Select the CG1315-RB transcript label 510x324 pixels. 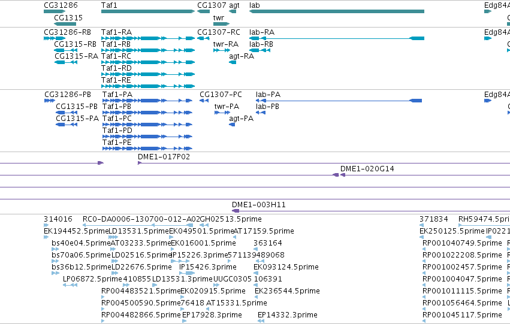click(x=75, y=44)
